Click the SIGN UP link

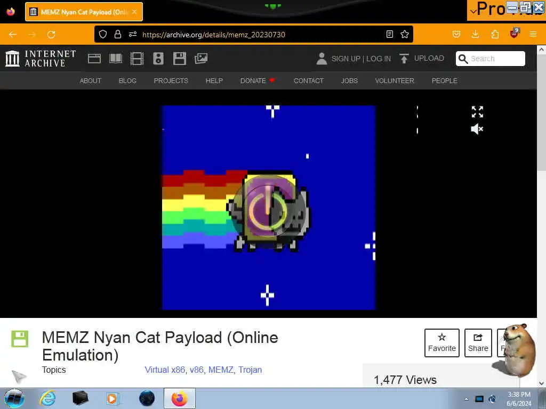(x=346, y=59)
